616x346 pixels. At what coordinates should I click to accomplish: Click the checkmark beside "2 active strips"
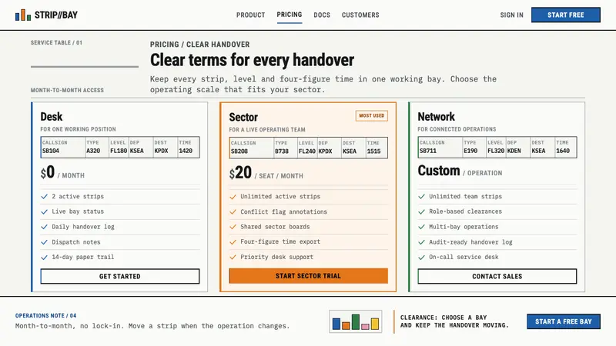[x=45, y=197]
